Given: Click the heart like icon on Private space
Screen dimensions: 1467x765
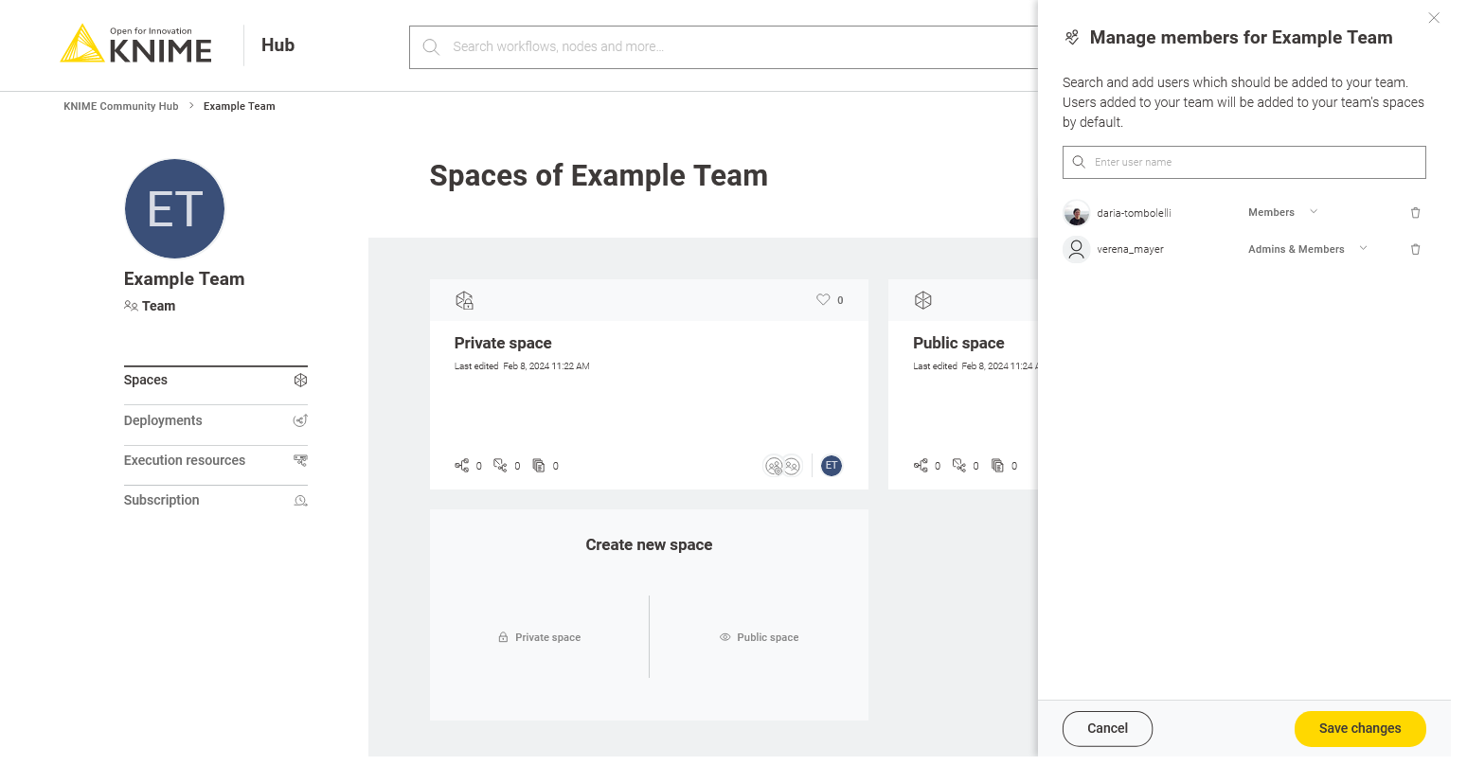Looking at the screenshot, I should (823, 299).
